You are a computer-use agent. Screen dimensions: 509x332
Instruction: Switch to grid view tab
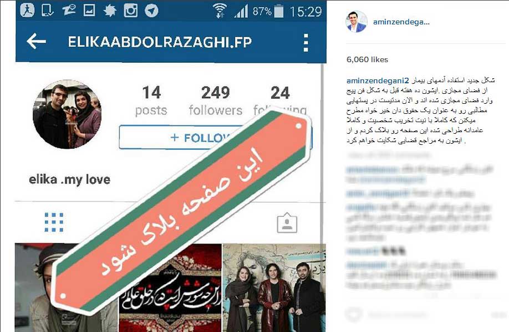tap(54, 223)
